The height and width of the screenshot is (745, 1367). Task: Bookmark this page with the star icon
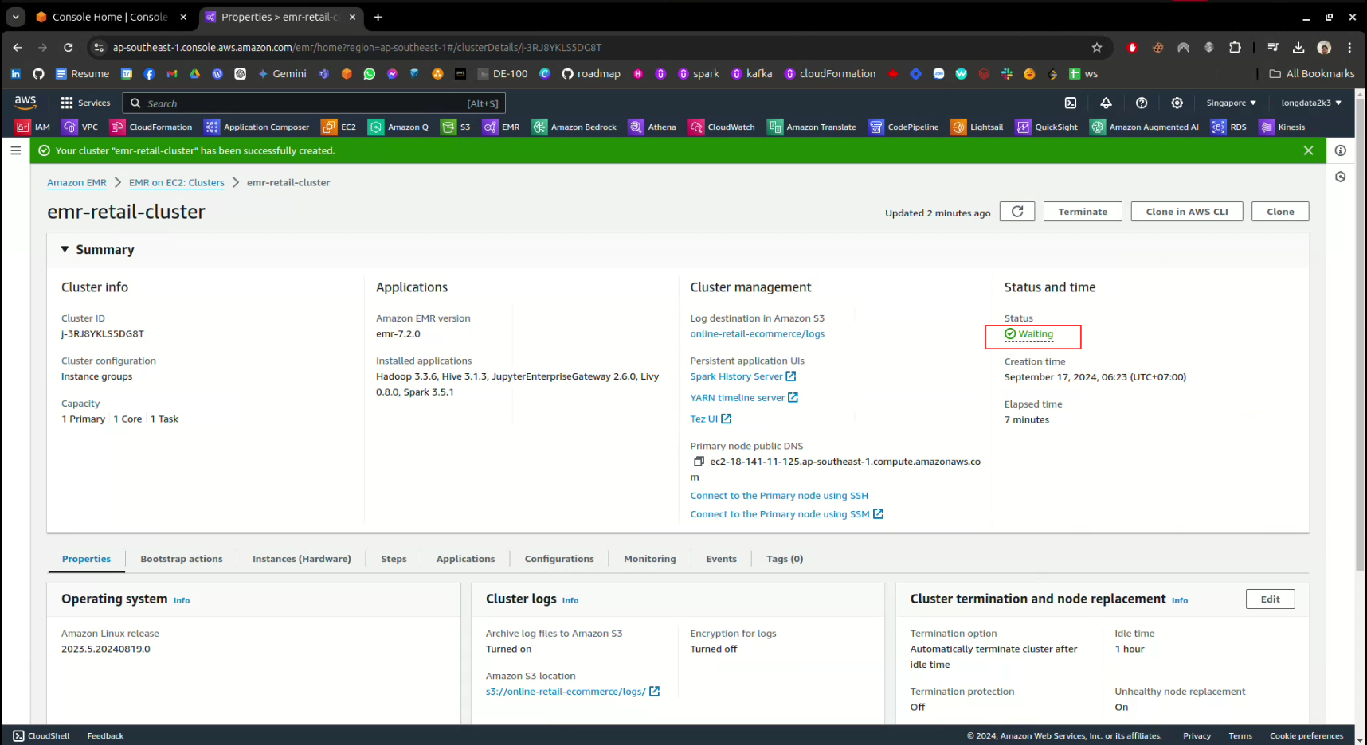click(x=1096, y=48)
